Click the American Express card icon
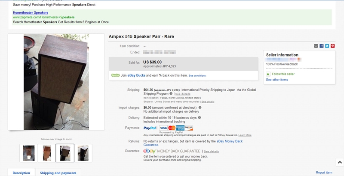Viewport: 344px width, 176px height. [180, 128]
